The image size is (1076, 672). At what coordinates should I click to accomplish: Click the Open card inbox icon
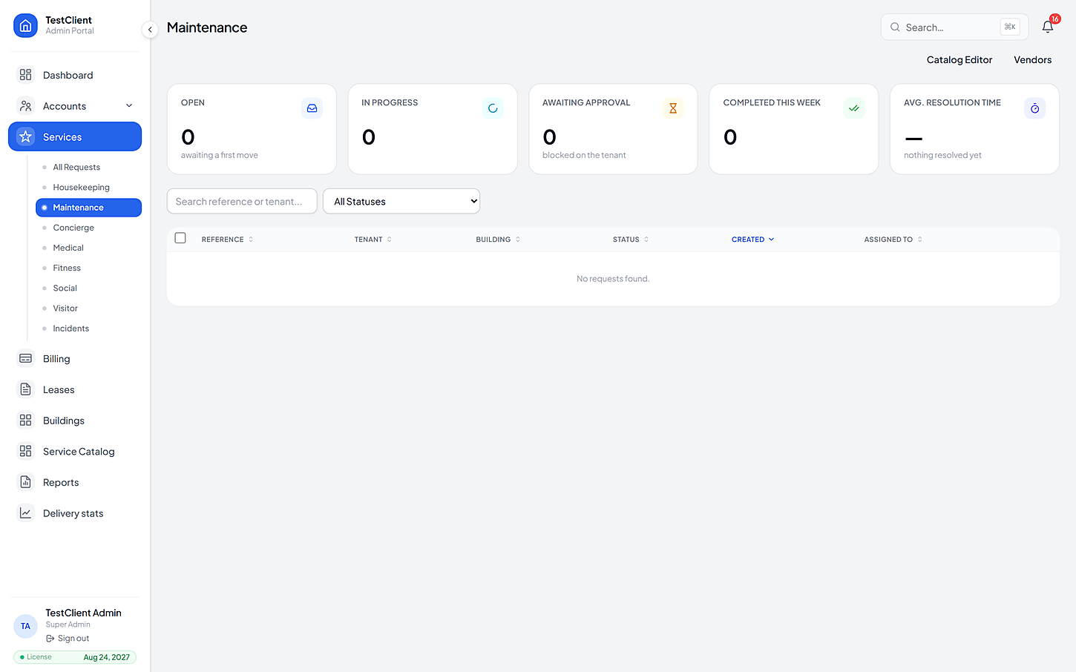coord(312,108)
